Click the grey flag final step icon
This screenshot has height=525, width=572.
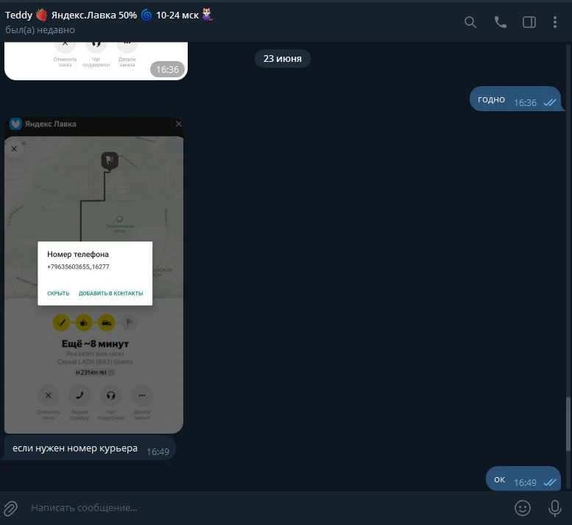pyautogui.click(x=129, y=323)
